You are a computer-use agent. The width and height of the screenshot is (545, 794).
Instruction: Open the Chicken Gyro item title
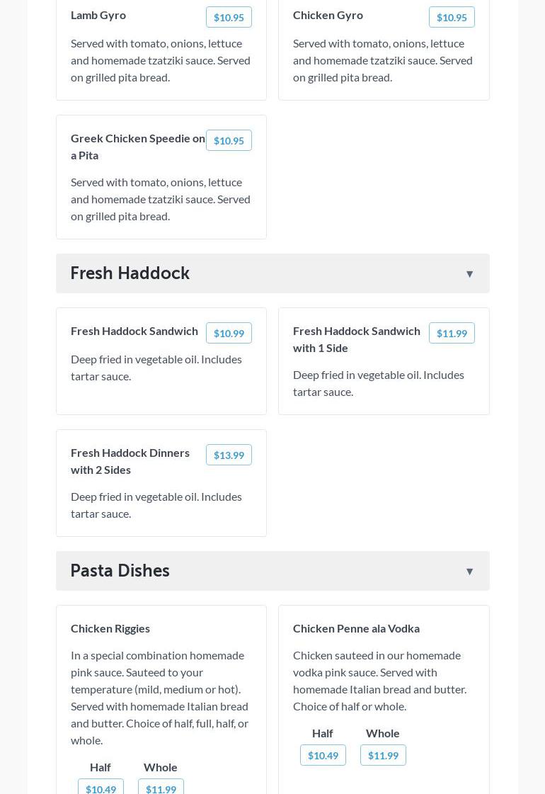[328, 15]
